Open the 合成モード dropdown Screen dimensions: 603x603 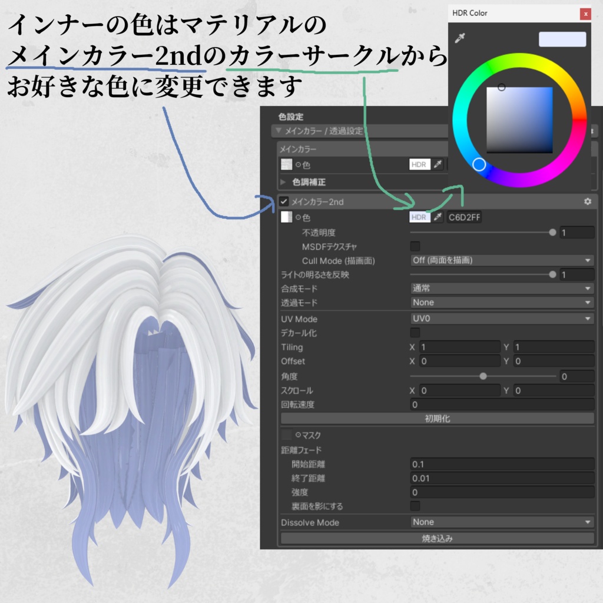pyautogui.click(x=502, y=289)
